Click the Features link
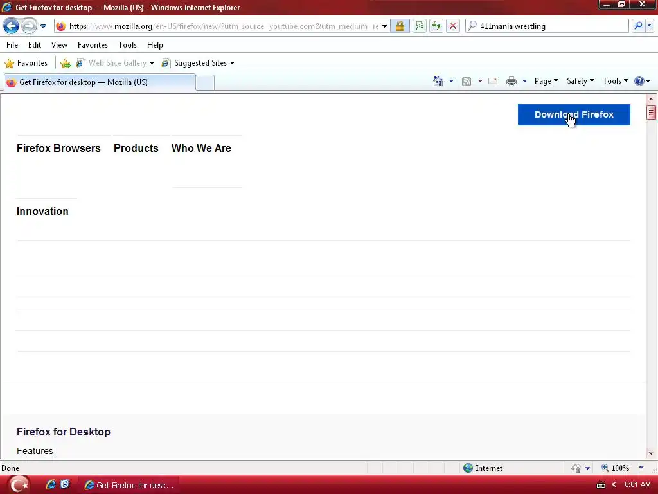The width and height of the screenshot is (658, 494). point(35,451)
